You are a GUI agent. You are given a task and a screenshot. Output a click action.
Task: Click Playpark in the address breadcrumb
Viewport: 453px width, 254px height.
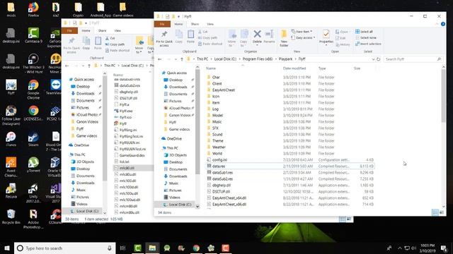[285, 59]
